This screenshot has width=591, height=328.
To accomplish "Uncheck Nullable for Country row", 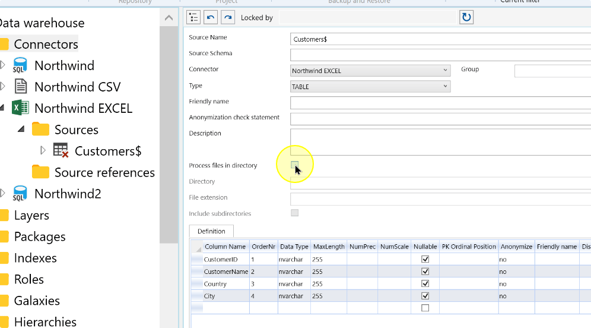I will click(425, 283).
